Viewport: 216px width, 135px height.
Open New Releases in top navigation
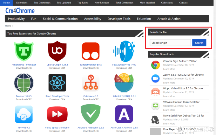(102, 3)
